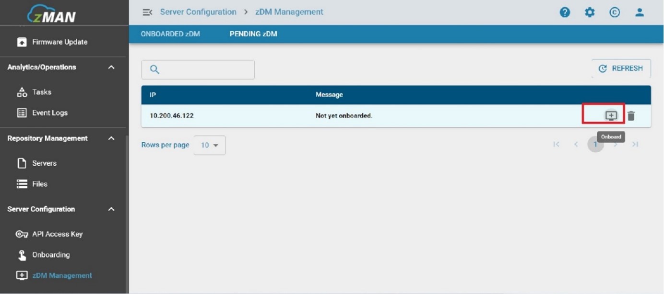Collapse the Repository Management section
The width and height of the screenshot is (664, 294).
[x=111, y=138]
